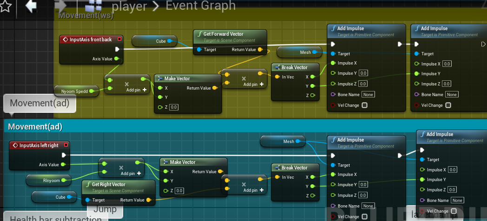The image size is (487, 221).
Task: Click the diamond event icon of InputAxis front back
Action: 65,39
